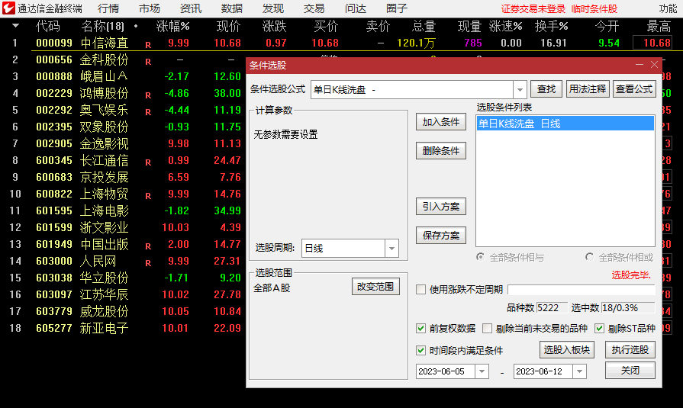This screenshot has height=408, width=683.
Task: Click the 查看公式 button
Action: pos(634,89)
